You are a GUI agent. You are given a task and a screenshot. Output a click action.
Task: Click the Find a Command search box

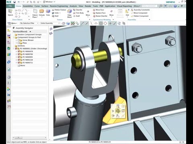point(150,6)
